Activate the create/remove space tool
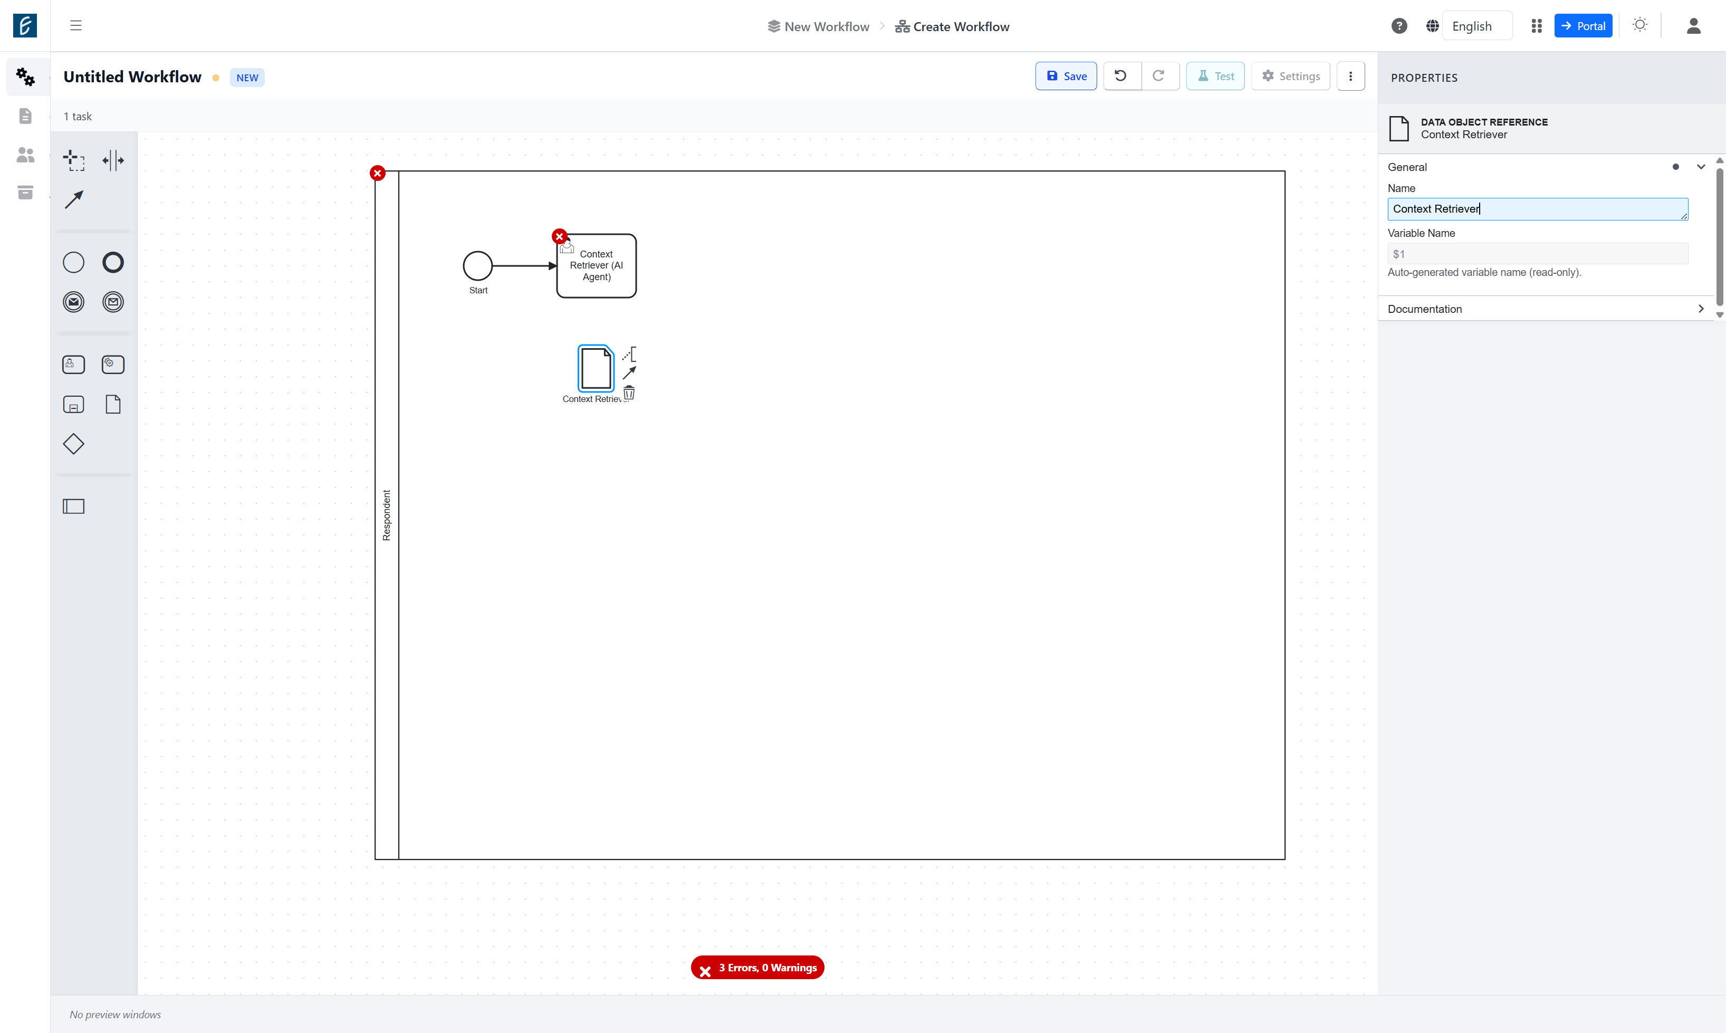Screen dimensions: 1726x1033 [x=113, y=160]
